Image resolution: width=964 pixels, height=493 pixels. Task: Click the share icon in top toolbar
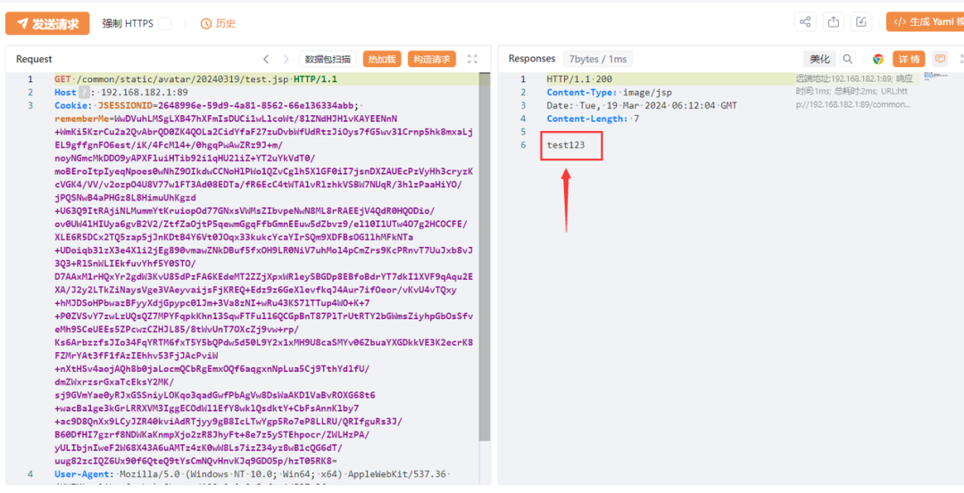(805, 22)
